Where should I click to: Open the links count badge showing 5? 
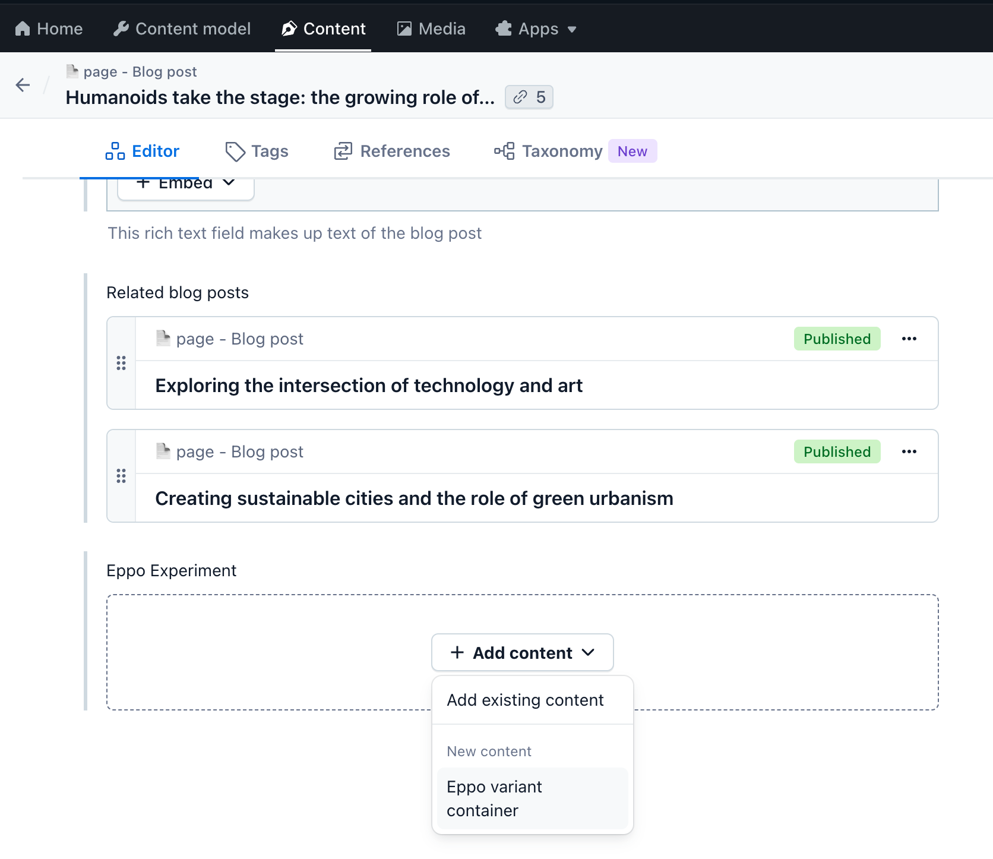coord(529,97)
